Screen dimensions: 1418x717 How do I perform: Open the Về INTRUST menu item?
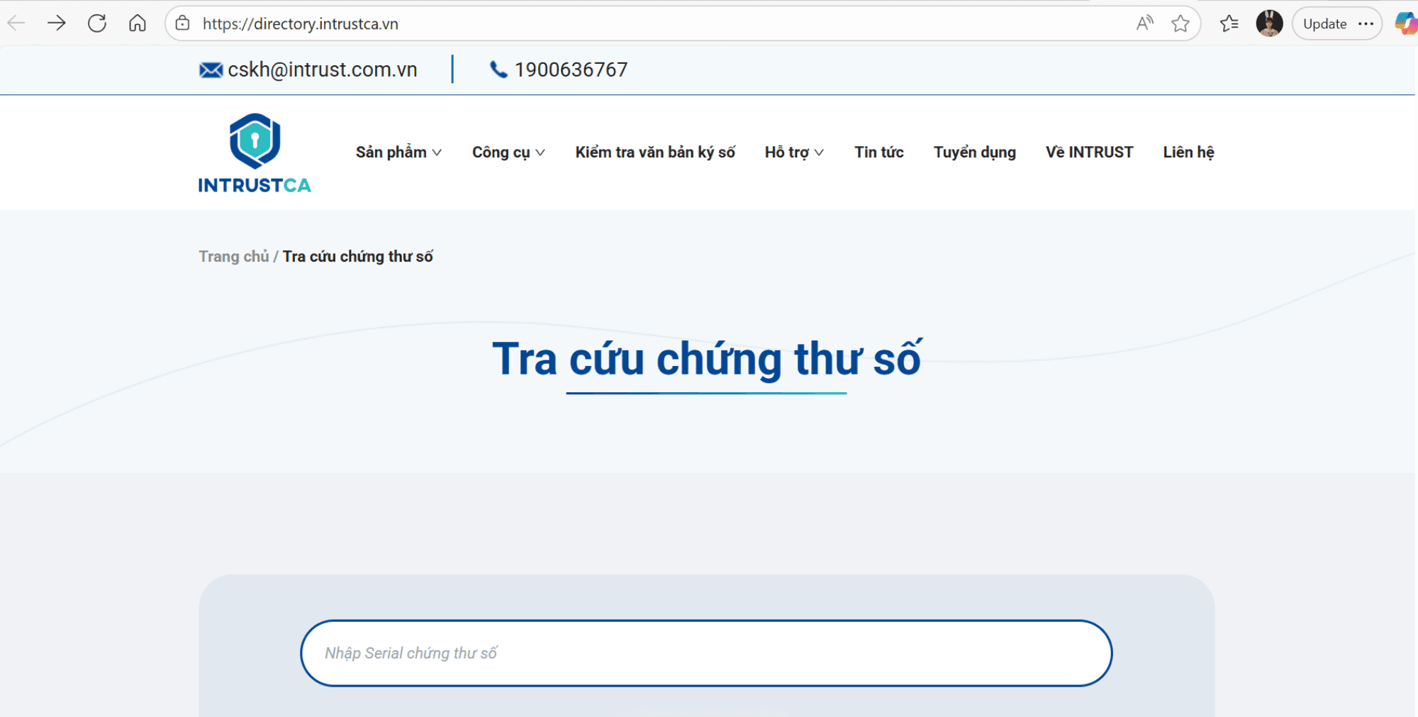1090,152
